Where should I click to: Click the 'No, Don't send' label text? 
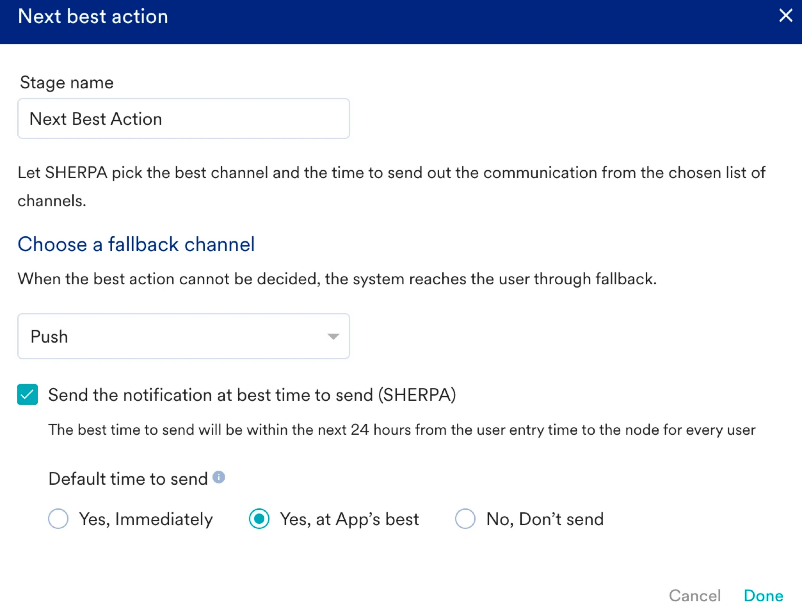pyautogui.click(x=545, y=519)
